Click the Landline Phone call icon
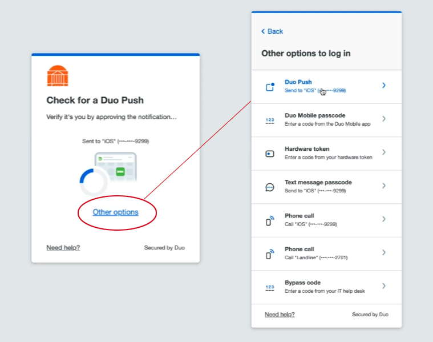The width and height of the screenshot is (433, 342). click(x=270, y=254)
